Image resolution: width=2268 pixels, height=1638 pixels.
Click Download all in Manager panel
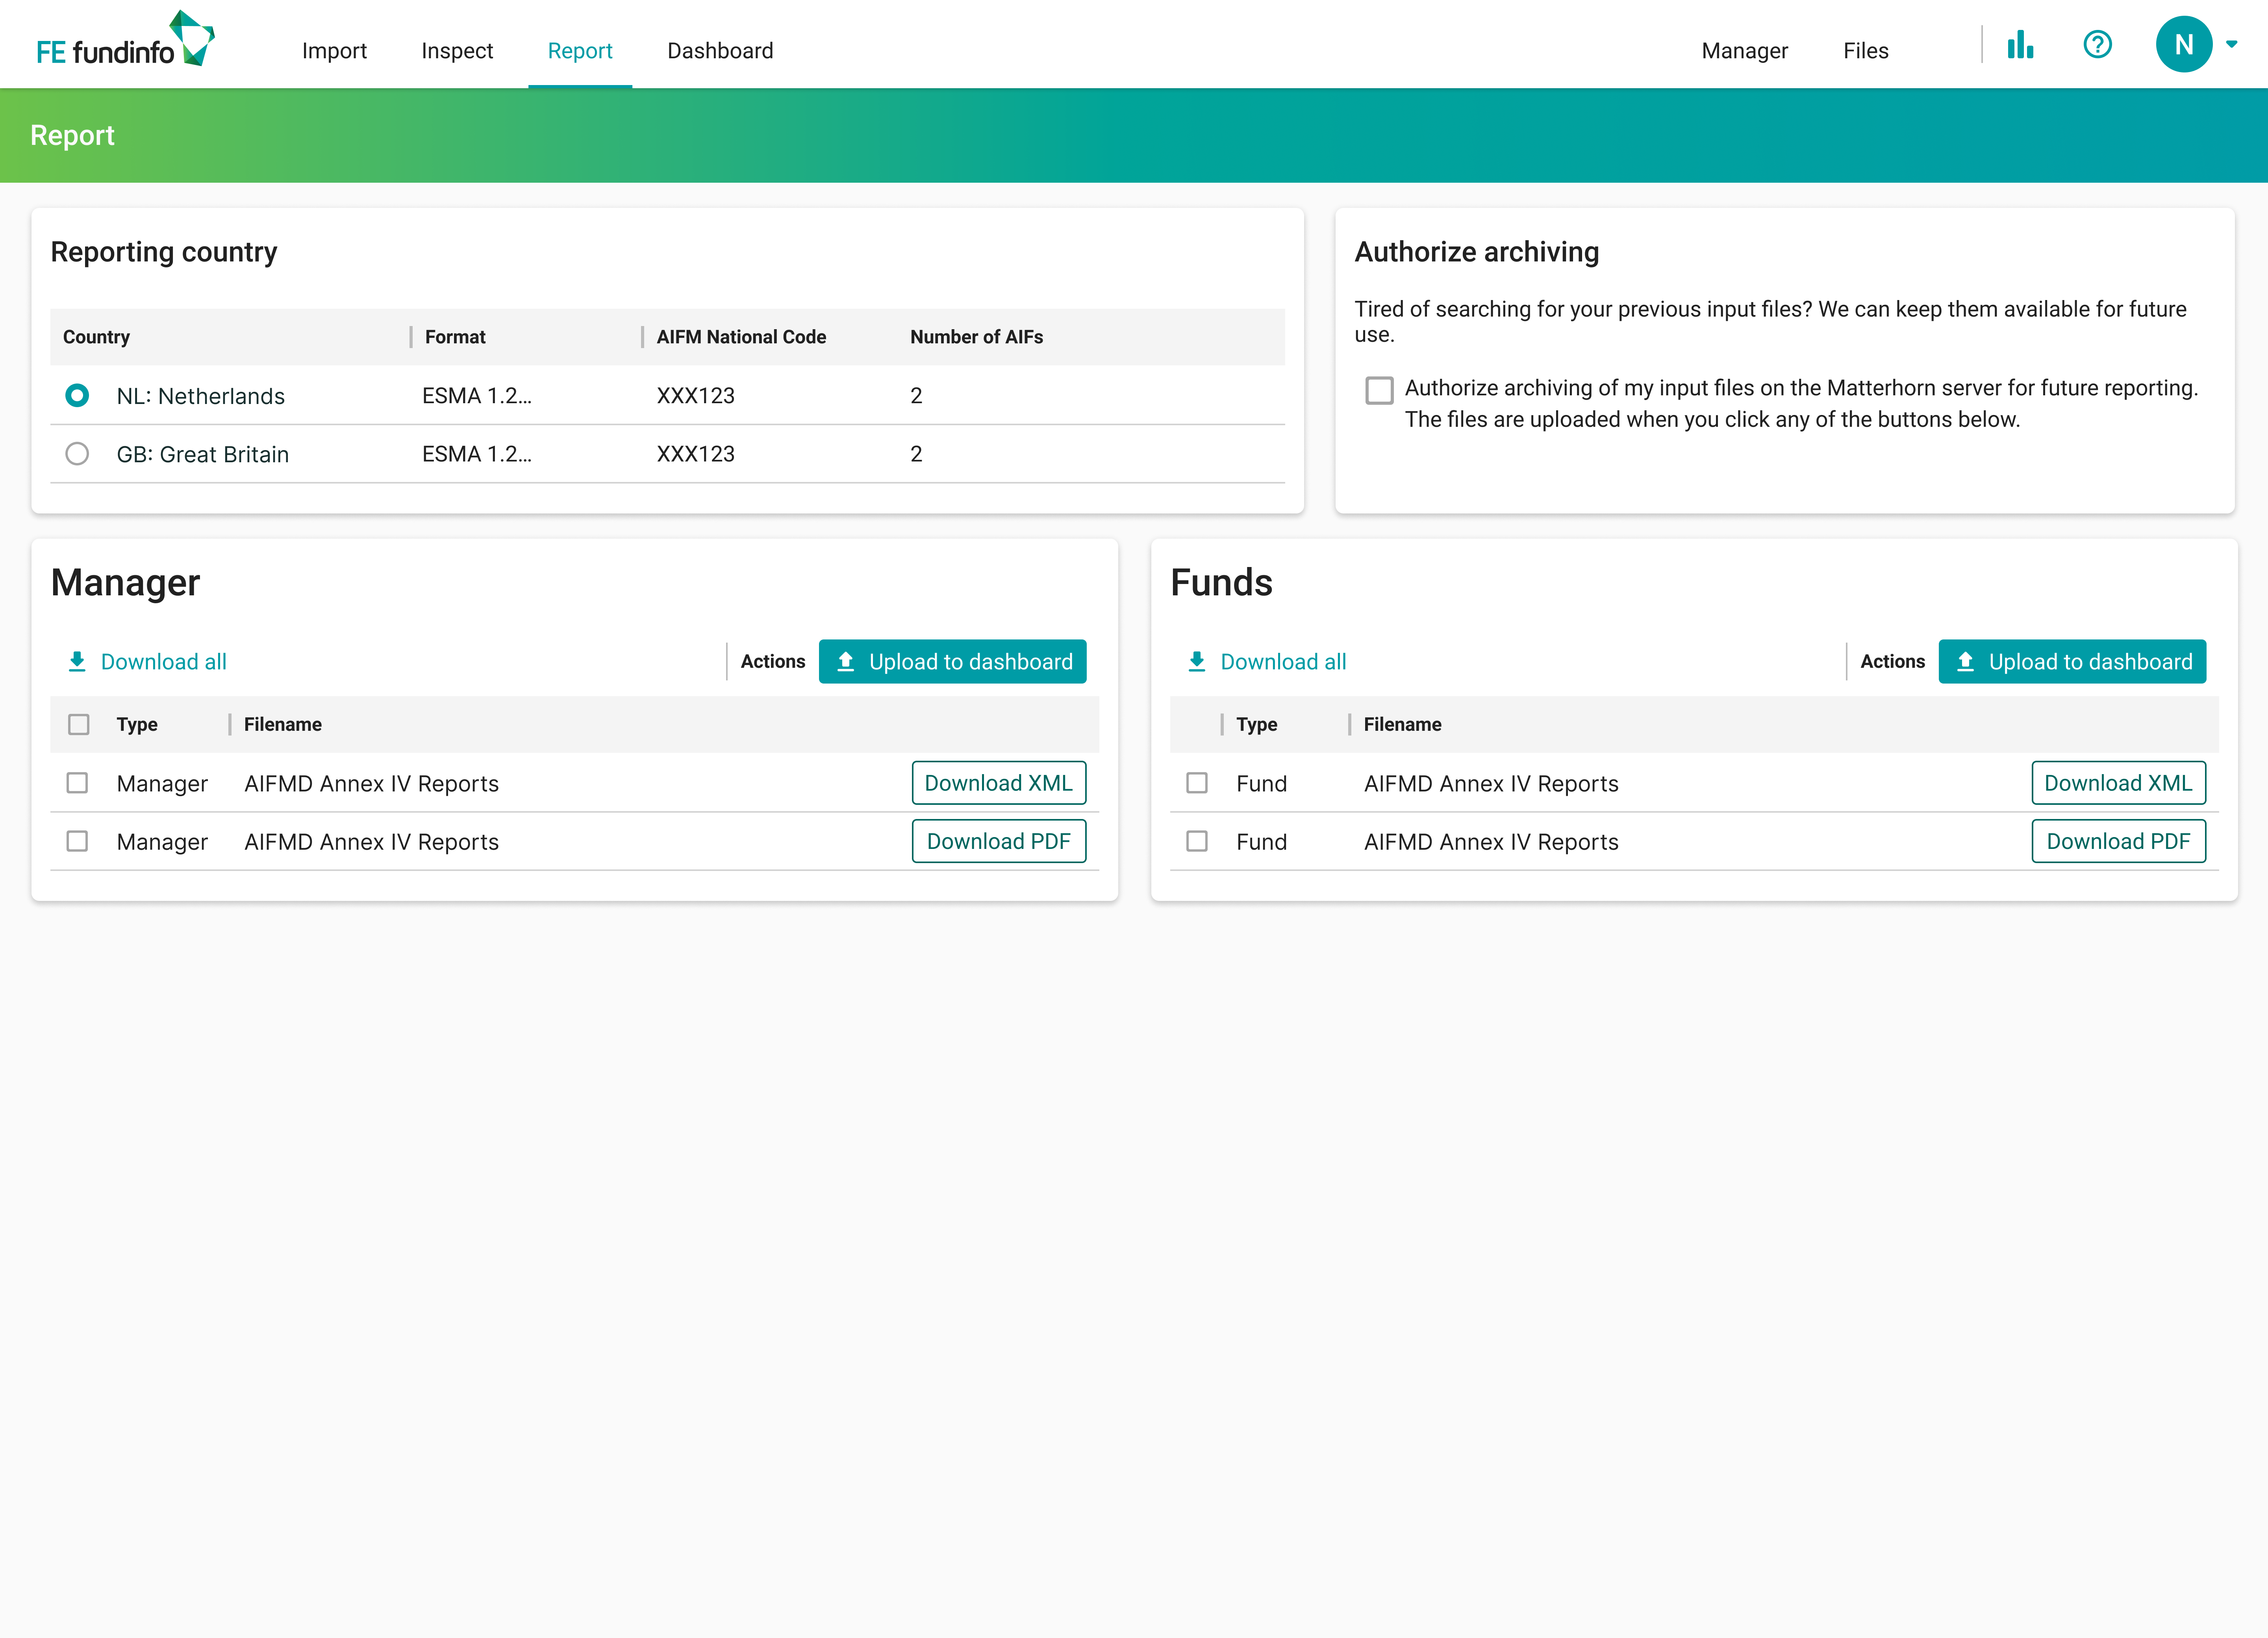pyautogui.click(x=147, y=662)
